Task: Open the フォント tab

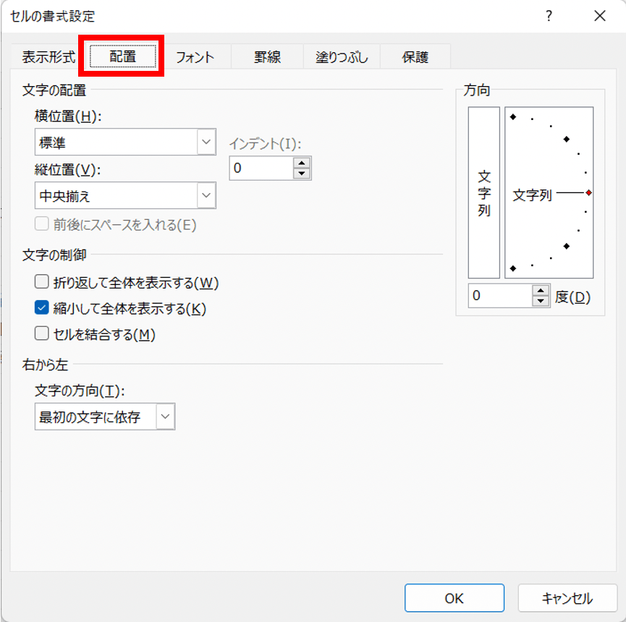Action: tap(195, 57)
